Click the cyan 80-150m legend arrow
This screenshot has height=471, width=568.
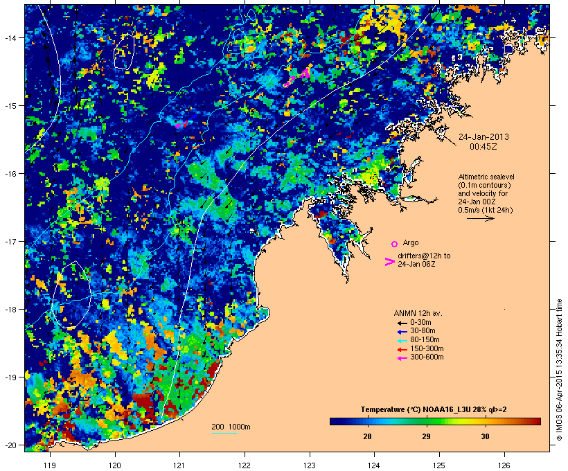402,341
